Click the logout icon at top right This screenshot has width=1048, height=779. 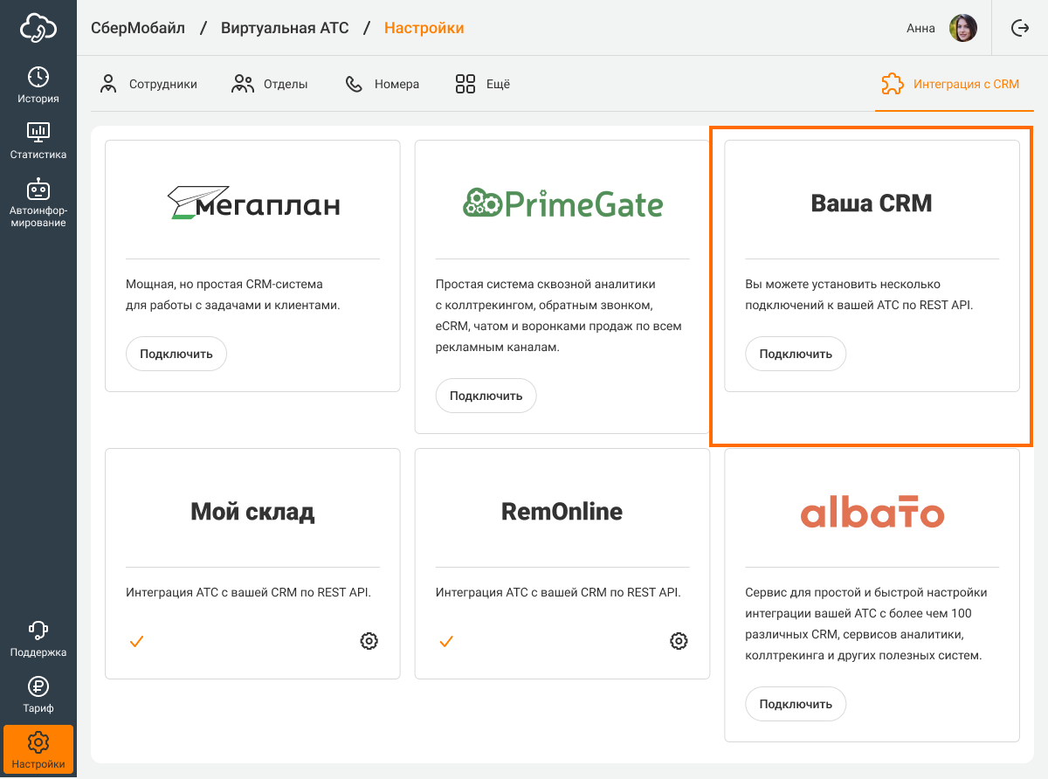click(x=1019, y=28)
